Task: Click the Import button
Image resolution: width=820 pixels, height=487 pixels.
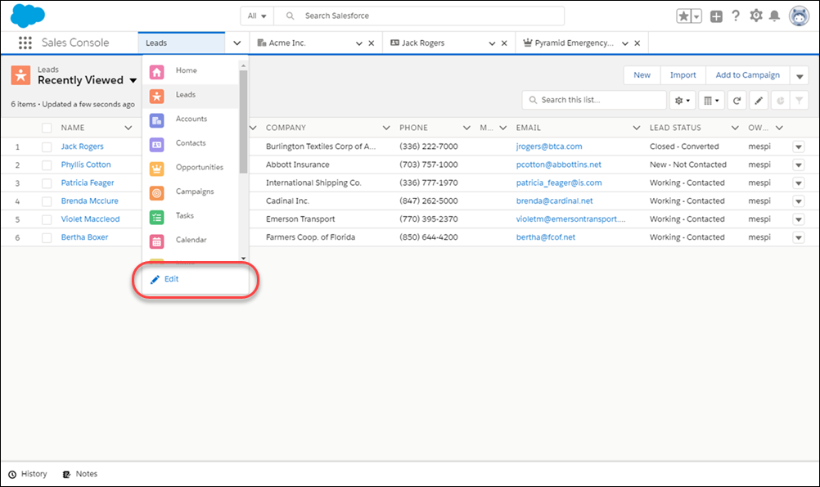Action: (x=683, y=75)
